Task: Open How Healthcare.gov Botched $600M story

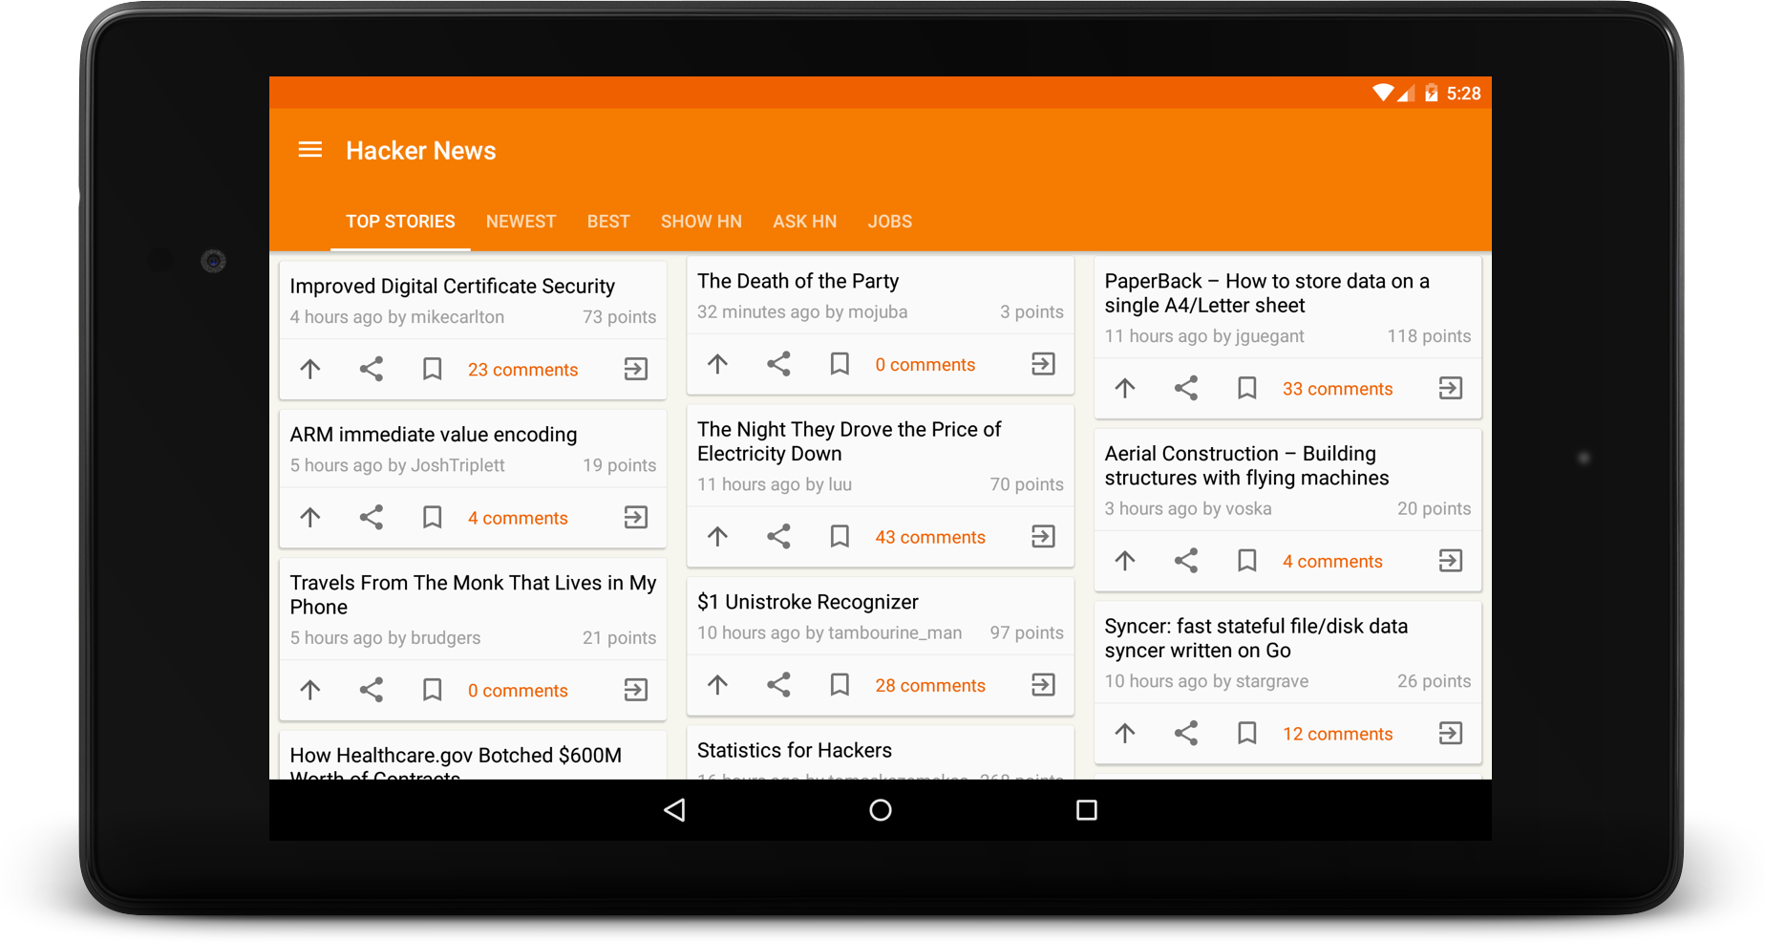Action: (x=456, y=766)
